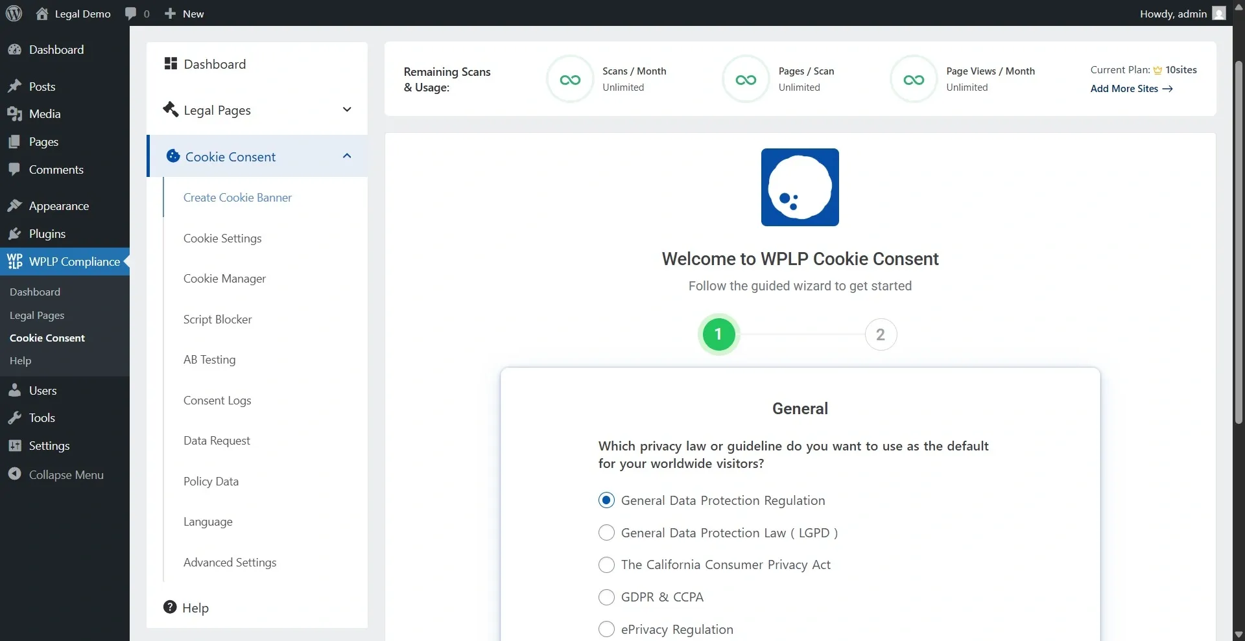Click the Scans / Month infinity icon
The height and width of the screenshot is (641, 1245).
pyautogui.click(x=570, y=80)
